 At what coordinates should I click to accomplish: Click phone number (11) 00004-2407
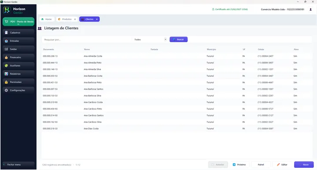click(x=265, y=56)
